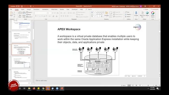Open Chrome from the taskbar
This screenshot has width=169, height=95.
coord(43,88)
